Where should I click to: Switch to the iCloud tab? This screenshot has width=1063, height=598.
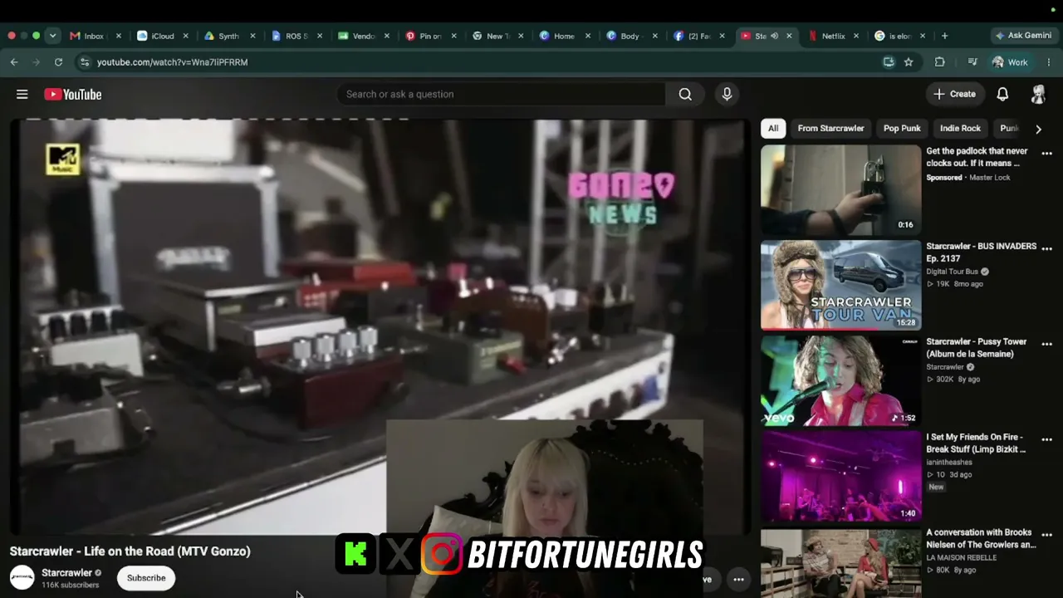[x=163, y=36]
